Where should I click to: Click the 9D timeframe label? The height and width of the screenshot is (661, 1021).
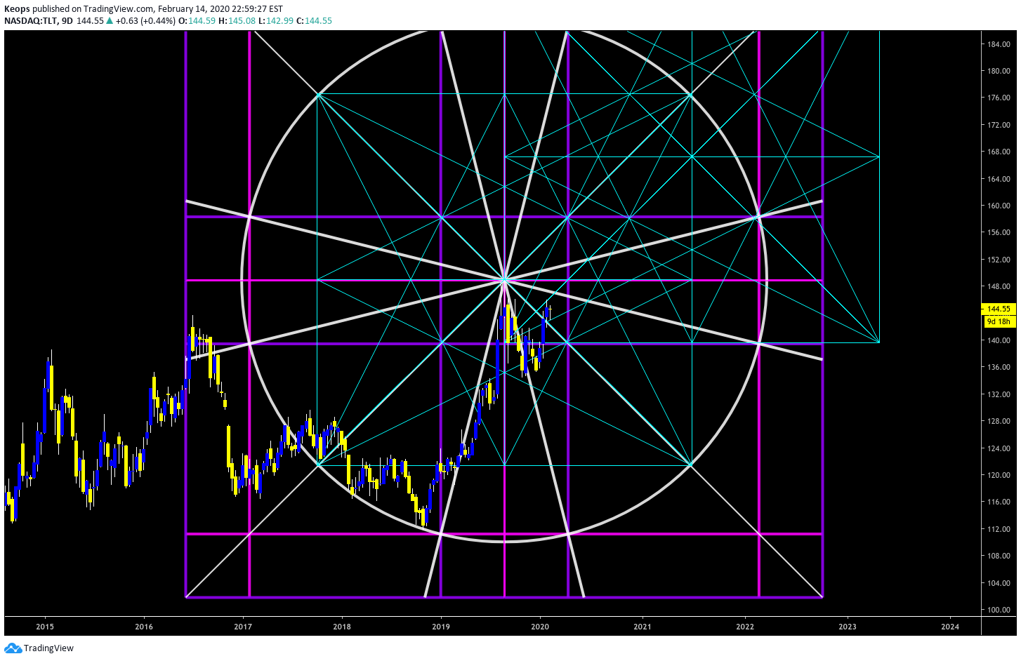click(x=67, y=21)
